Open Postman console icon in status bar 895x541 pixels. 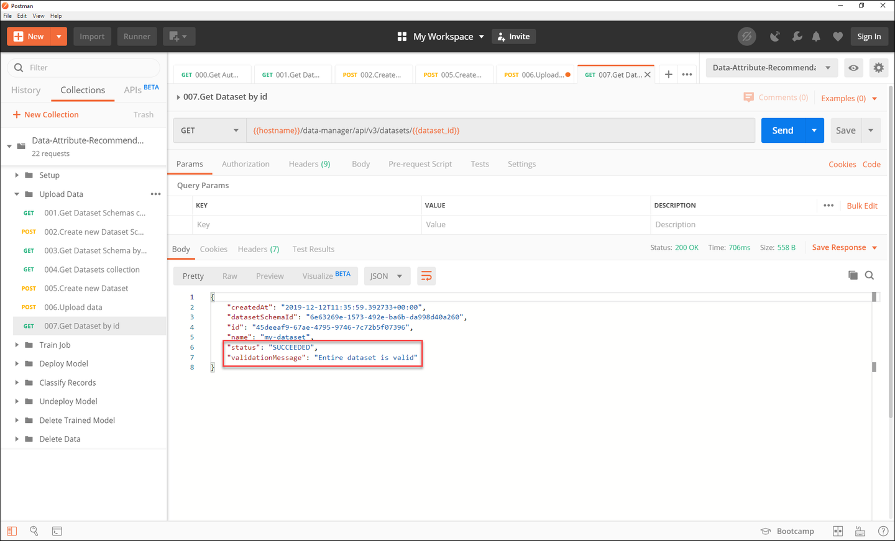pos(57,531)
